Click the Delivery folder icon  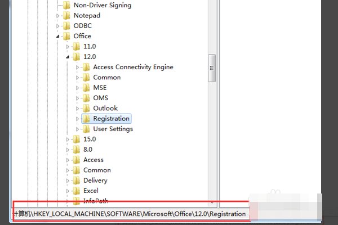coord(76,181)
